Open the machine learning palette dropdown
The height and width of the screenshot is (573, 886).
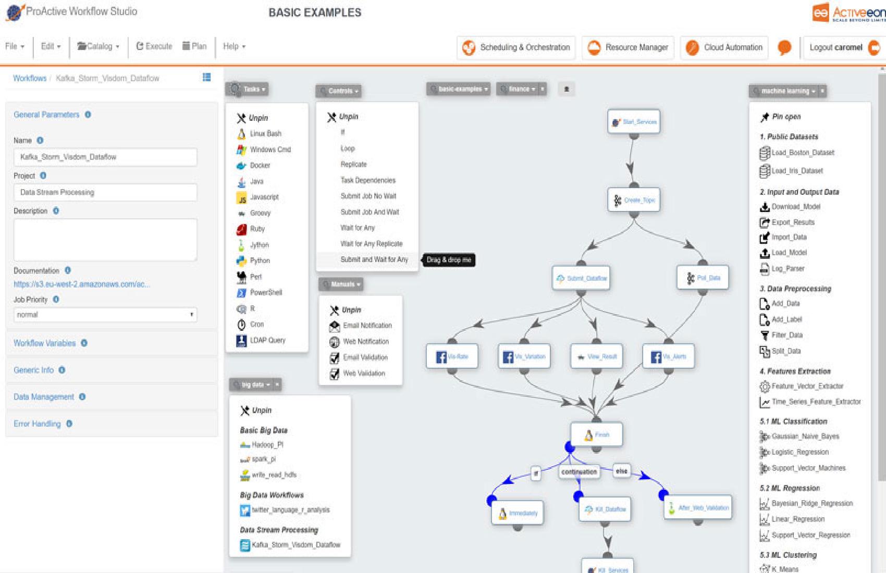pyautogui.click(x=783, y=91)
